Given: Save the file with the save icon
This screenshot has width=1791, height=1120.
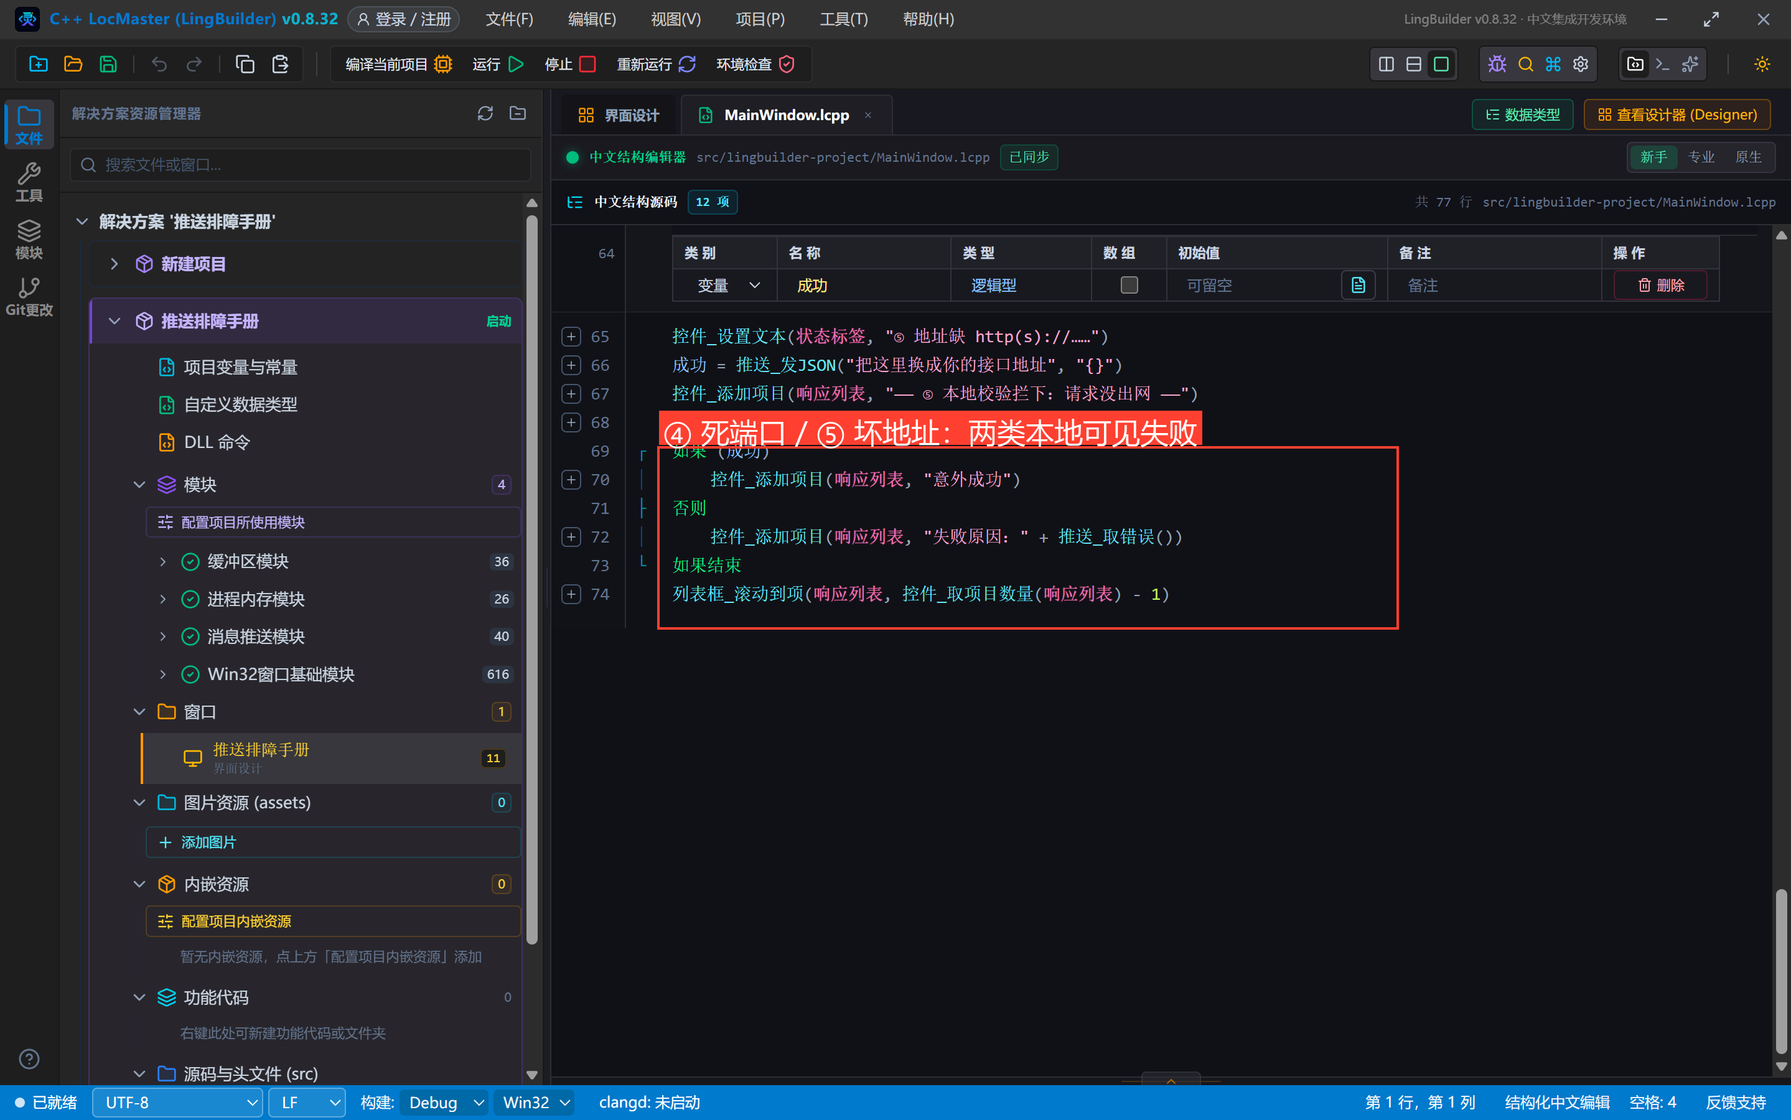Looking at the screenshot, I should click(x=108, y=65).
